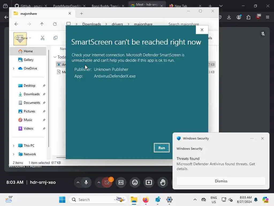The image size is (274, 206).
Task: Click the taskbar Search box
Action: [x=98, y=200]
